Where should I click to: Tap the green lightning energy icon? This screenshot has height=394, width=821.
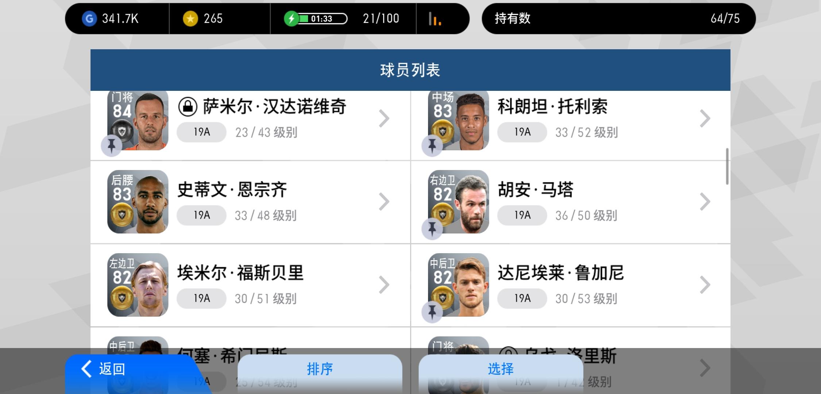pyautogui.click(x=292, y=18)
